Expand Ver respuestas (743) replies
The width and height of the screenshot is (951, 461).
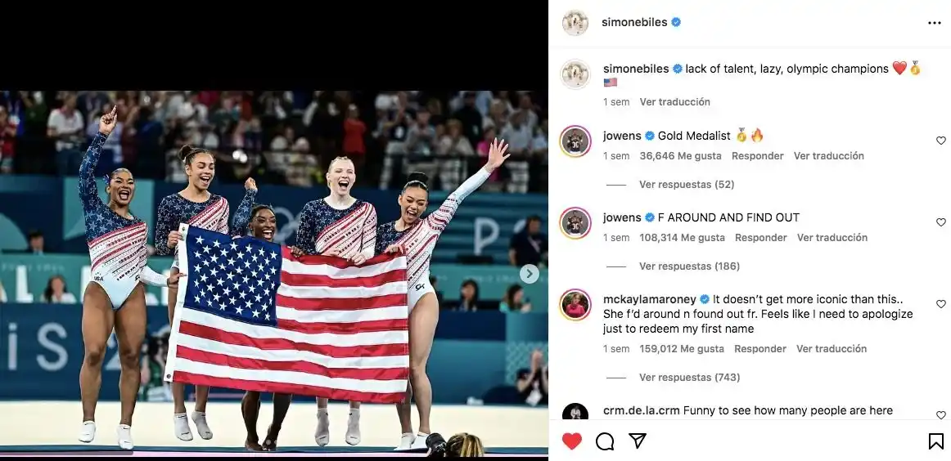tap(689, 378)
